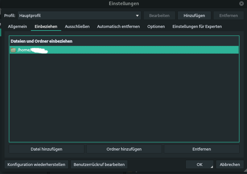Click the top Entfernen profile button
This screenshot has width=247, height=174.
pos(228,15)
